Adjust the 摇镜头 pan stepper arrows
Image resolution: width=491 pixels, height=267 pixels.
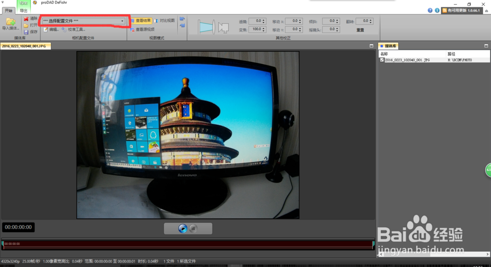click(337, 29)
